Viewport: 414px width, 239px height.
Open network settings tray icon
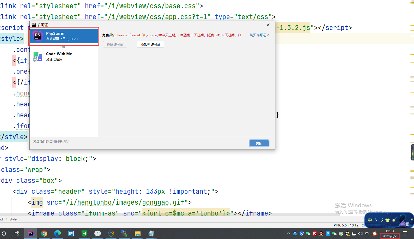tap(354, 234)
